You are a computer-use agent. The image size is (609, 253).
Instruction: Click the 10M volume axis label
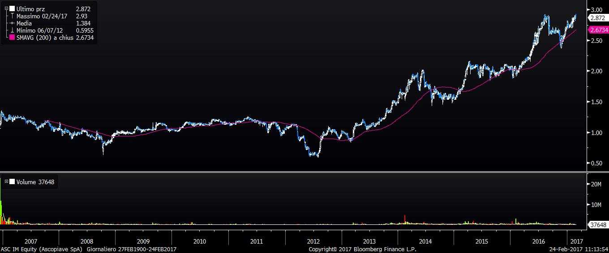pyautogui.click(x=596, y=205)
